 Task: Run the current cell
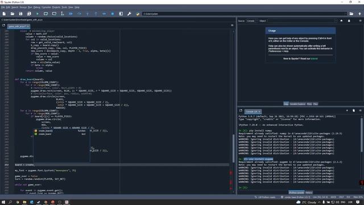[x=45, y=14]
